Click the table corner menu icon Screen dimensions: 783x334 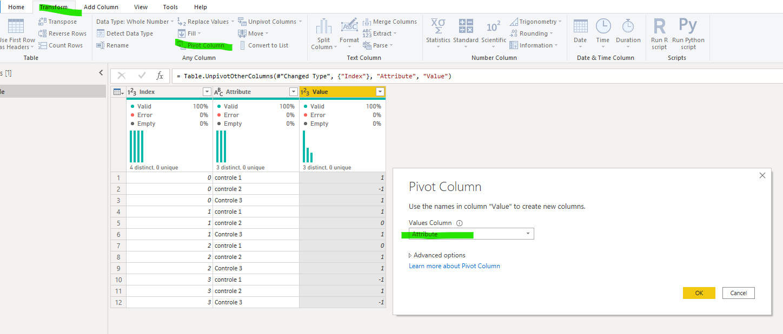click(x=118, y=92)
